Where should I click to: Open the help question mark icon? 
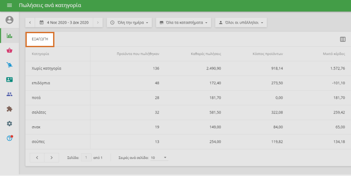[x=9, y=138]
